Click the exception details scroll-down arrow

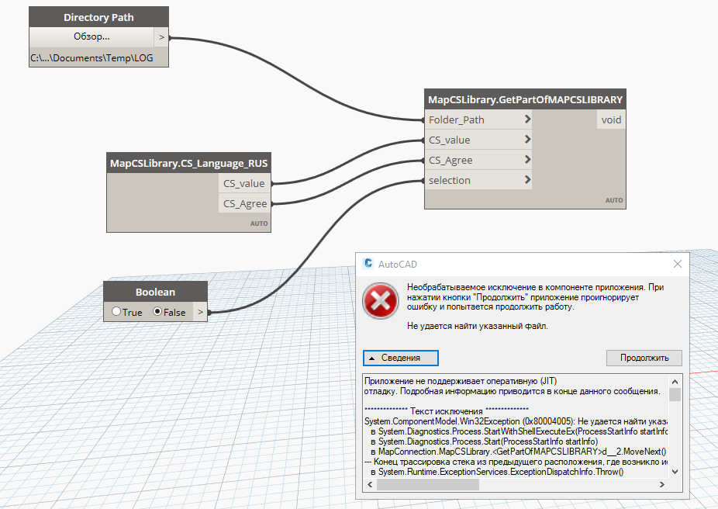tap(675, 472)
